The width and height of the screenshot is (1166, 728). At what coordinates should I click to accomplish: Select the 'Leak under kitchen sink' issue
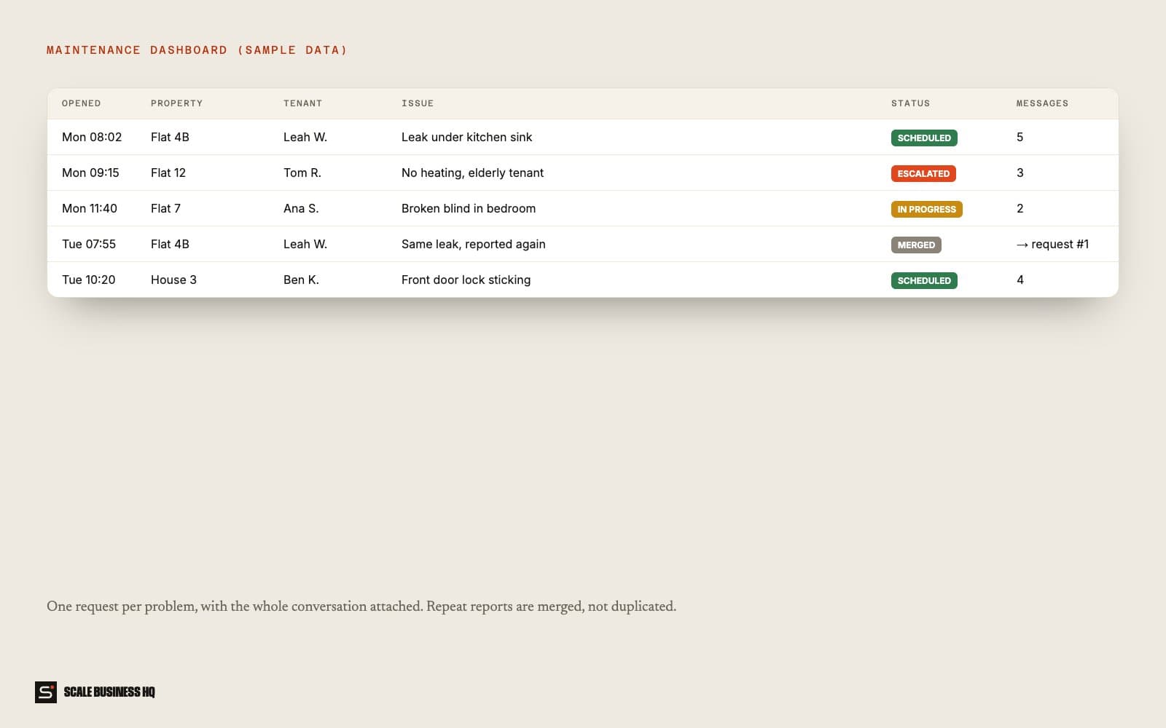(467, 137)
